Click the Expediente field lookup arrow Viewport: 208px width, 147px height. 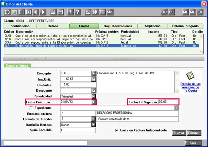tap(176, 108)
